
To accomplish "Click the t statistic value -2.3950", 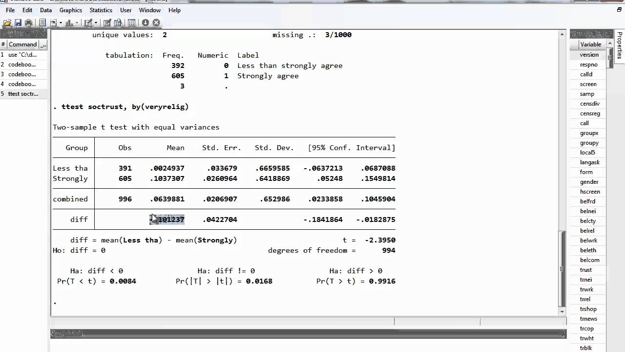I will pyautogui.click(x=380, y=240).
